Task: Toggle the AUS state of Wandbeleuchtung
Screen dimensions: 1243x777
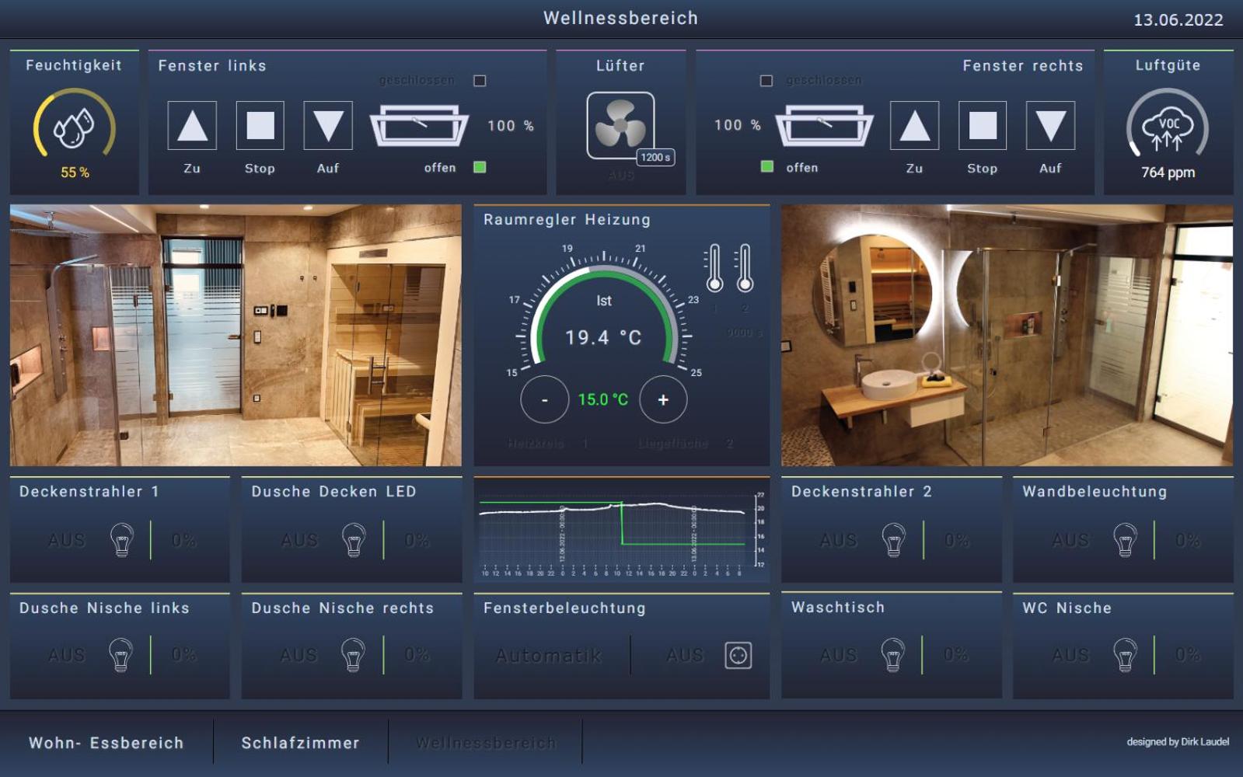Action: (1070, 540)
